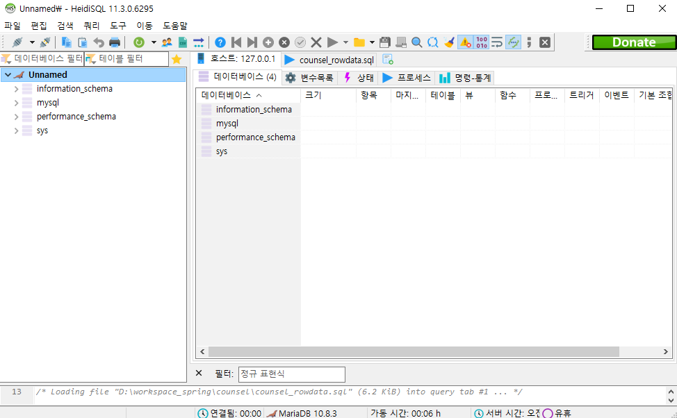
Task: Collapse the Unnamed session node
Action: point(8,74)
